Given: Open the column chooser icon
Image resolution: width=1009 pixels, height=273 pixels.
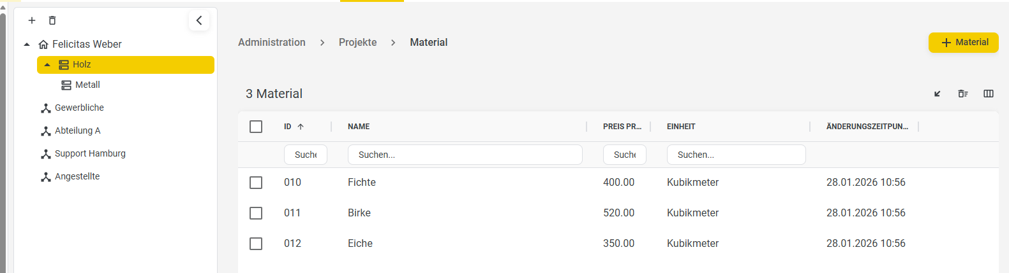Looking at the screenshot, I should click(989, 94).
